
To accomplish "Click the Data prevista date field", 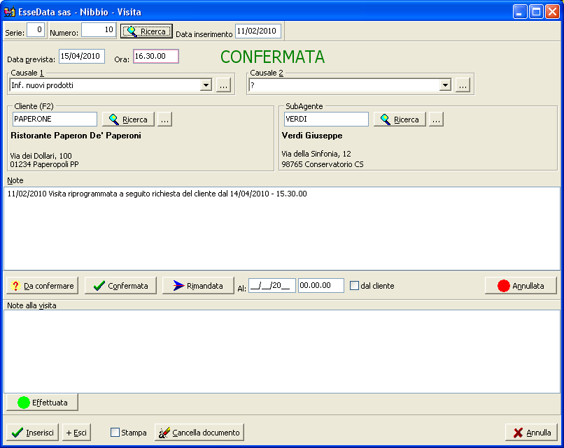I will point(82,56).
